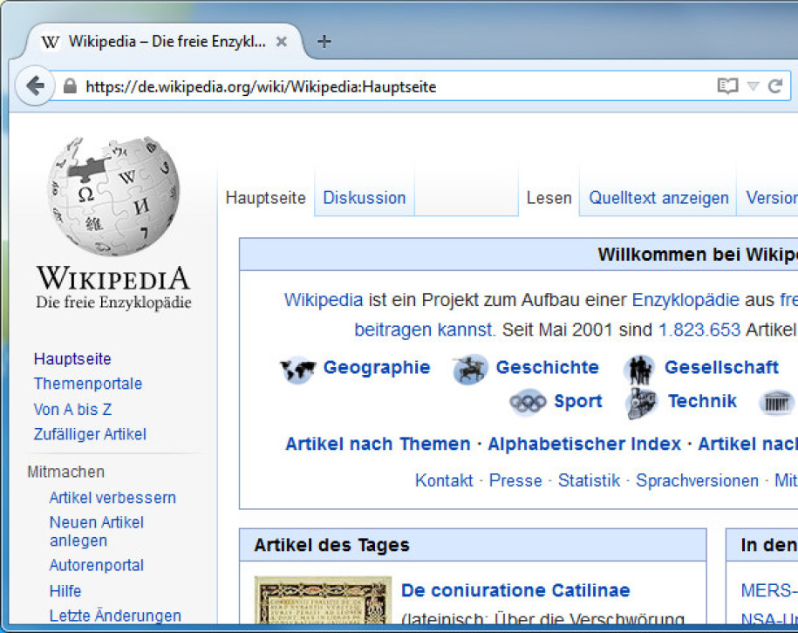Go to Von A bis Z

(72, 409)
